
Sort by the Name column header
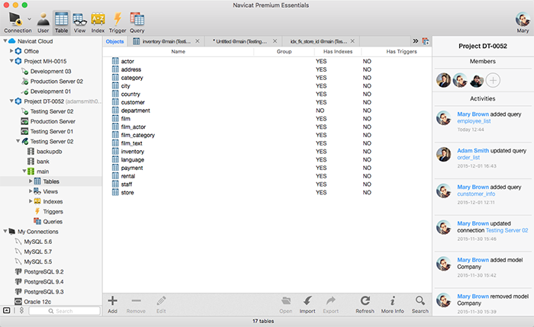click(x=178, y=52)
